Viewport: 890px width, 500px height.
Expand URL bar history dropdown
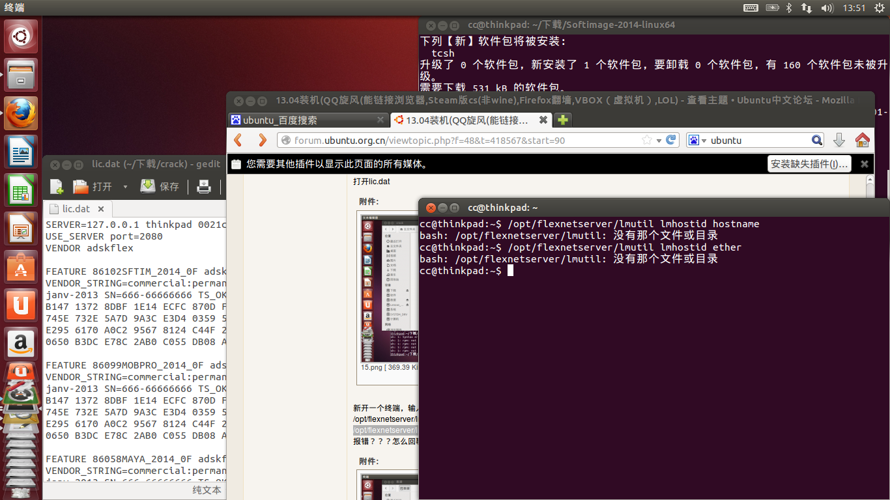pos(659,141)
